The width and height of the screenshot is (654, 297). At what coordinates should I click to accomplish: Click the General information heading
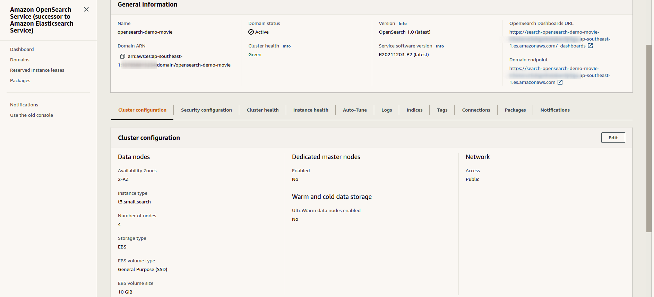[x=147, y=5]
